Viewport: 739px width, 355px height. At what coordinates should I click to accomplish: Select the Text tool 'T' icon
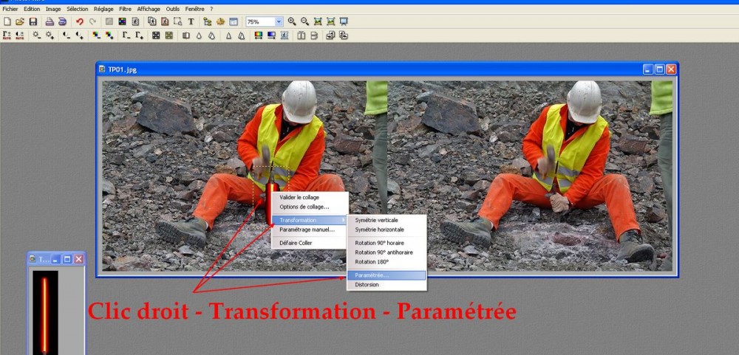point(191,22)
